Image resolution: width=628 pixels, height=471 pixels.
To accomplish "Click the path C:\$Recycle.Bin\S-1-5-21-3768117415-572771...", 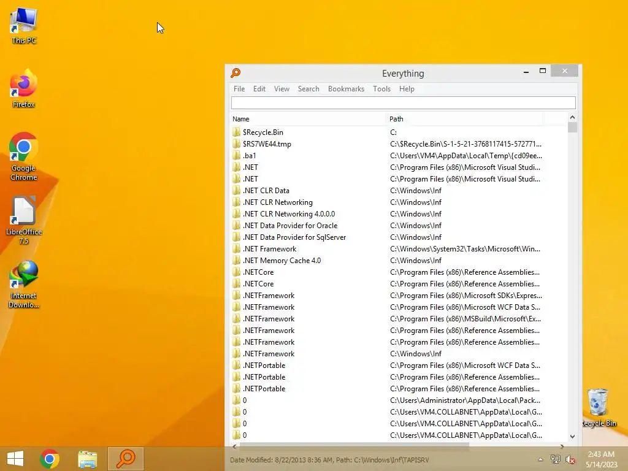I will point(465,144).
